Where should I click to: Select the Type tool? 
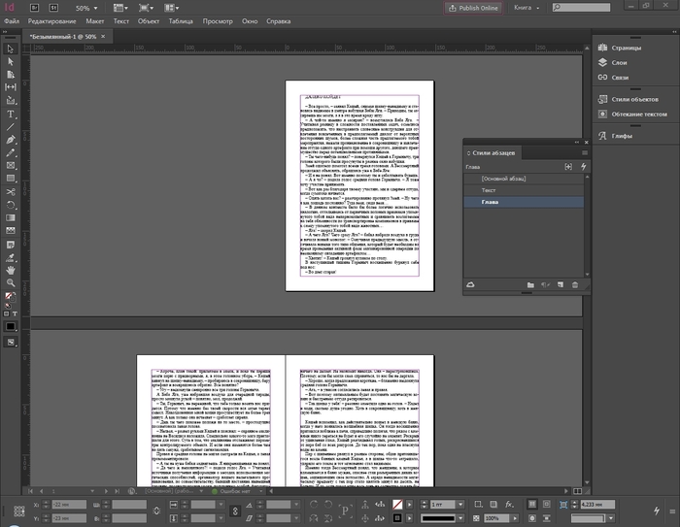pos(11,114)
